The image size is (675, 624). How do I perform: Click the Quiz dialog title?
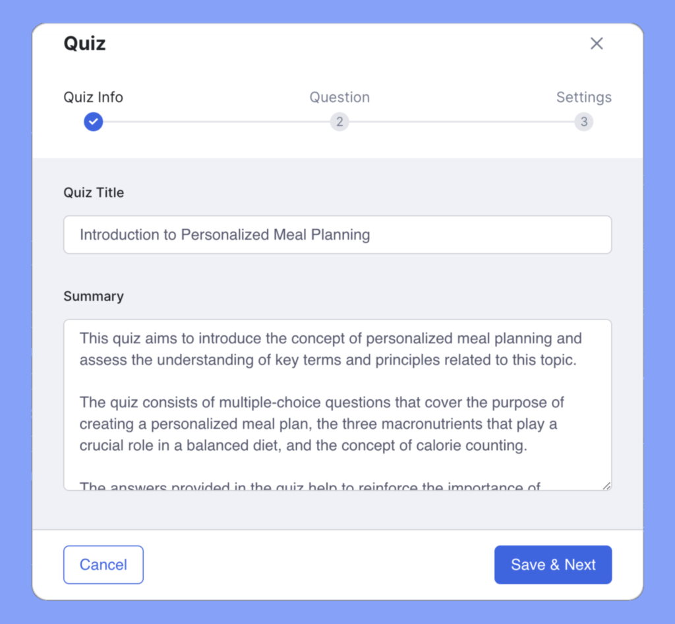point(84,43)
